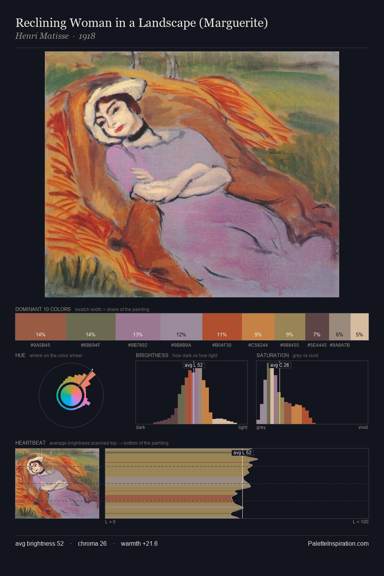Select the #9B7892 mauve swatch
The image size is (384, 576).
(138, 327)
